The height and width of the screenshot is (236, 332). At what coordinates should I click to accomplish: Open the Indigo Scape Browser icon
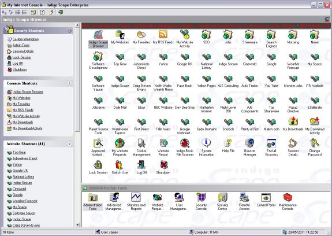click(x=98, y=39)
